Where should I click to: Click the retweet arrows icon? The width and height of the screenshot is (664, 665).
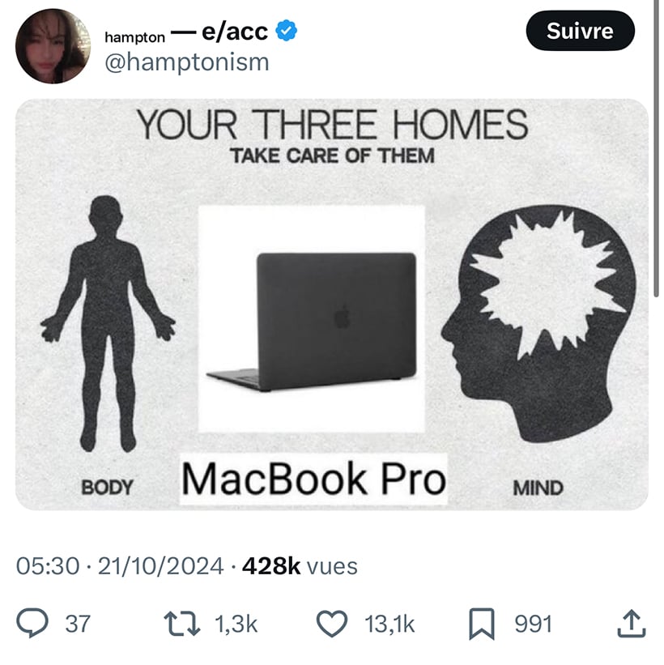point(182,624)
